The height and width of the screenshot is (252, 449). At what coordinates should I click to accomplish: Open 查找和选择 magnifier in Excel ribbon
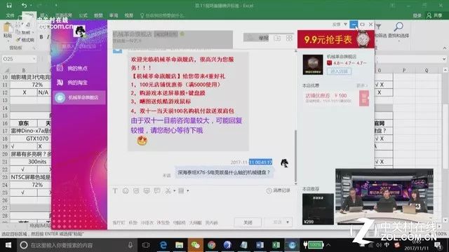click(398, 31)
